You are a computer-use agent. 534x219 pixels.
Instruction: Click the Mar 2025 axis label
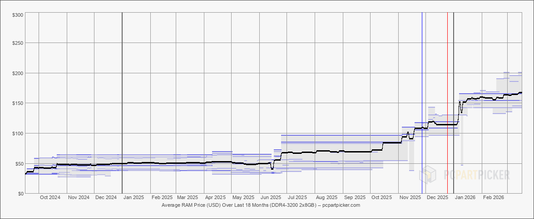coord(187,197)
